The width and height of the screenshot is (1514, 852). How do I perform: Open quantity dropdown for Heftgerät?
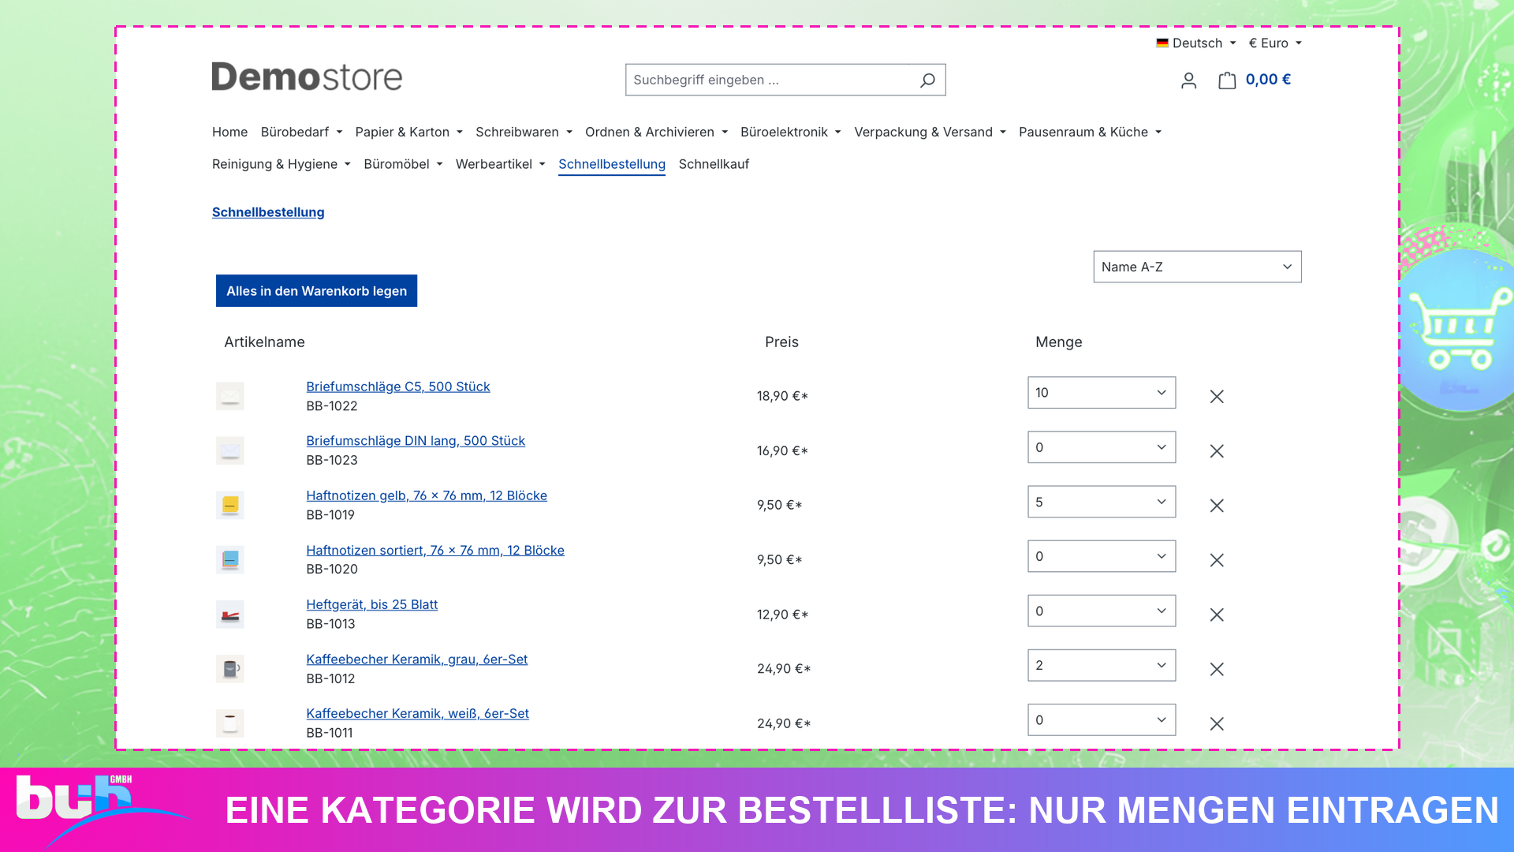pyautogui.click(x=1102, y=611)
